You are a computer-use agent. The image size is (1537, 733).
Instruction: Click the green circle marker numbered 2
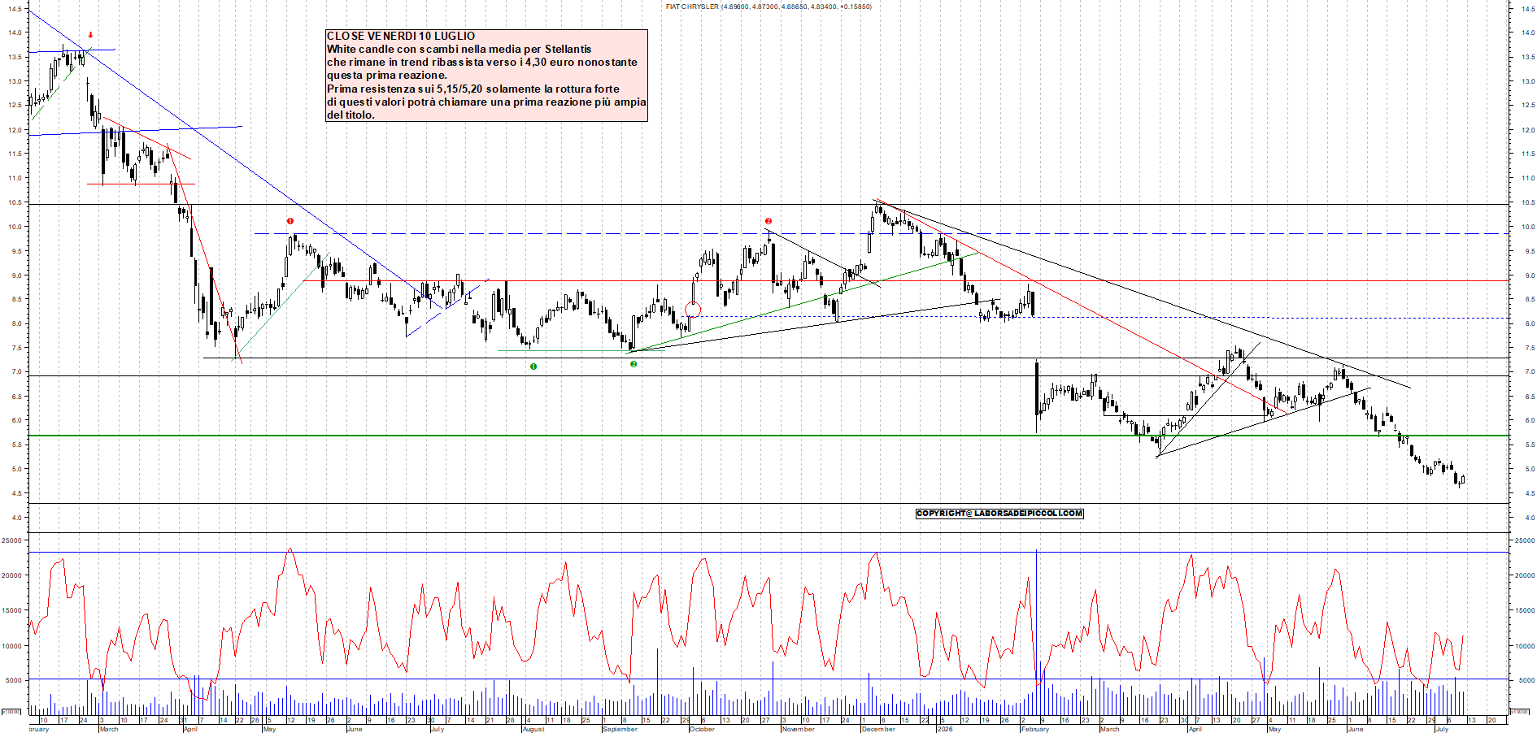634,364
